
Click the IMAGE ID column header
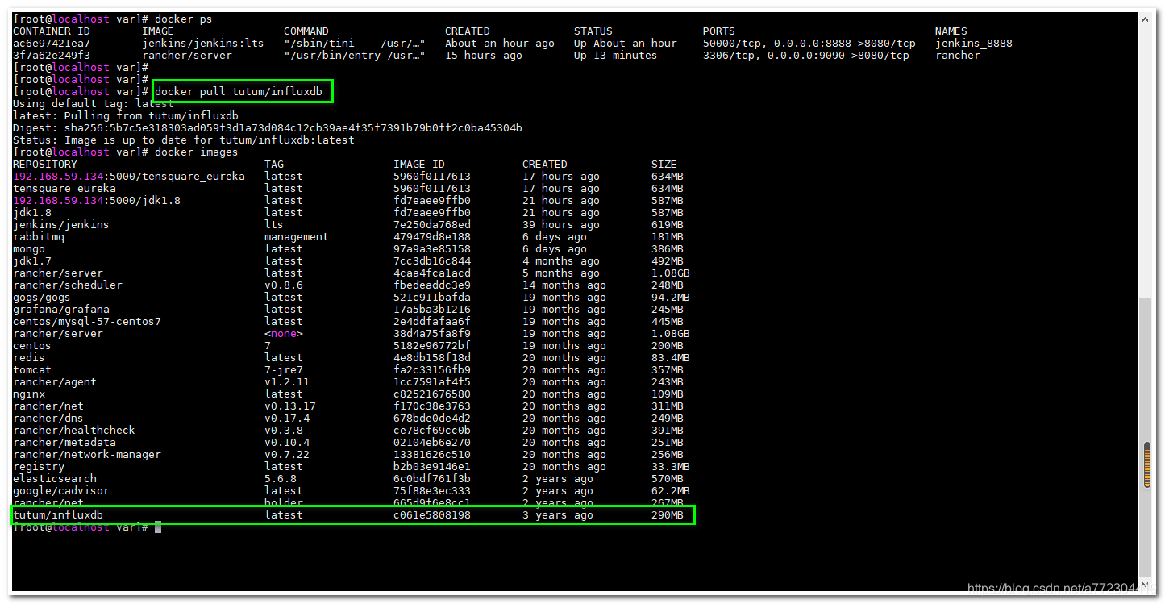[x=419, y=165]
